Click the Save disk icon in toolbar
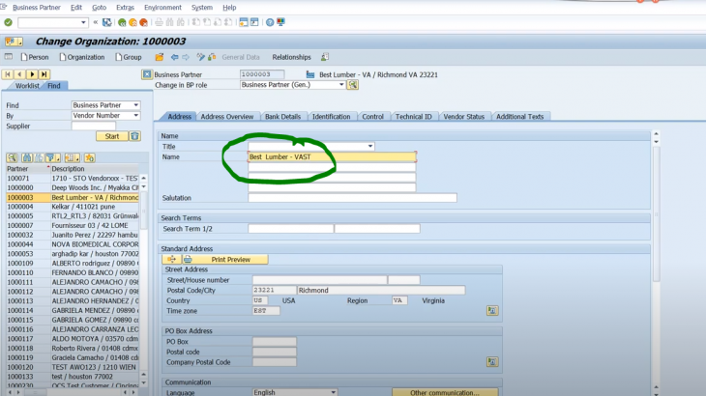Viewport: 706px width, 396px height. pyautogui.click(x=107, y=22)
